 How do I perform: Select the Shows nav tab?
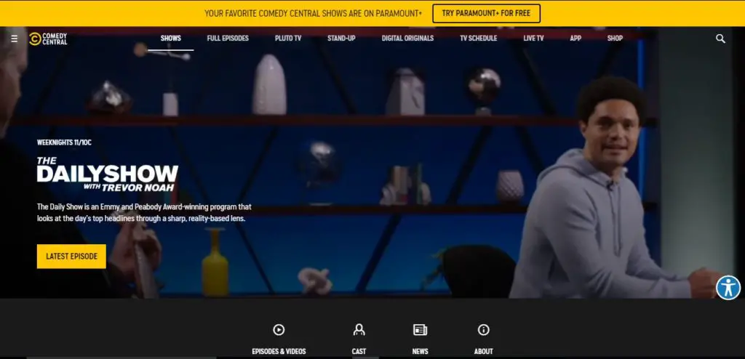[170, 39]
